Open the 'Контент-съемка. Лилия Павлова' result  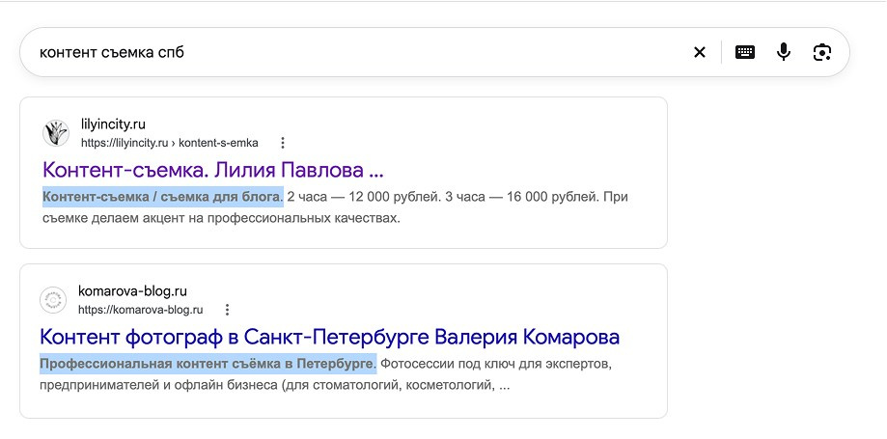pos(212,170)
